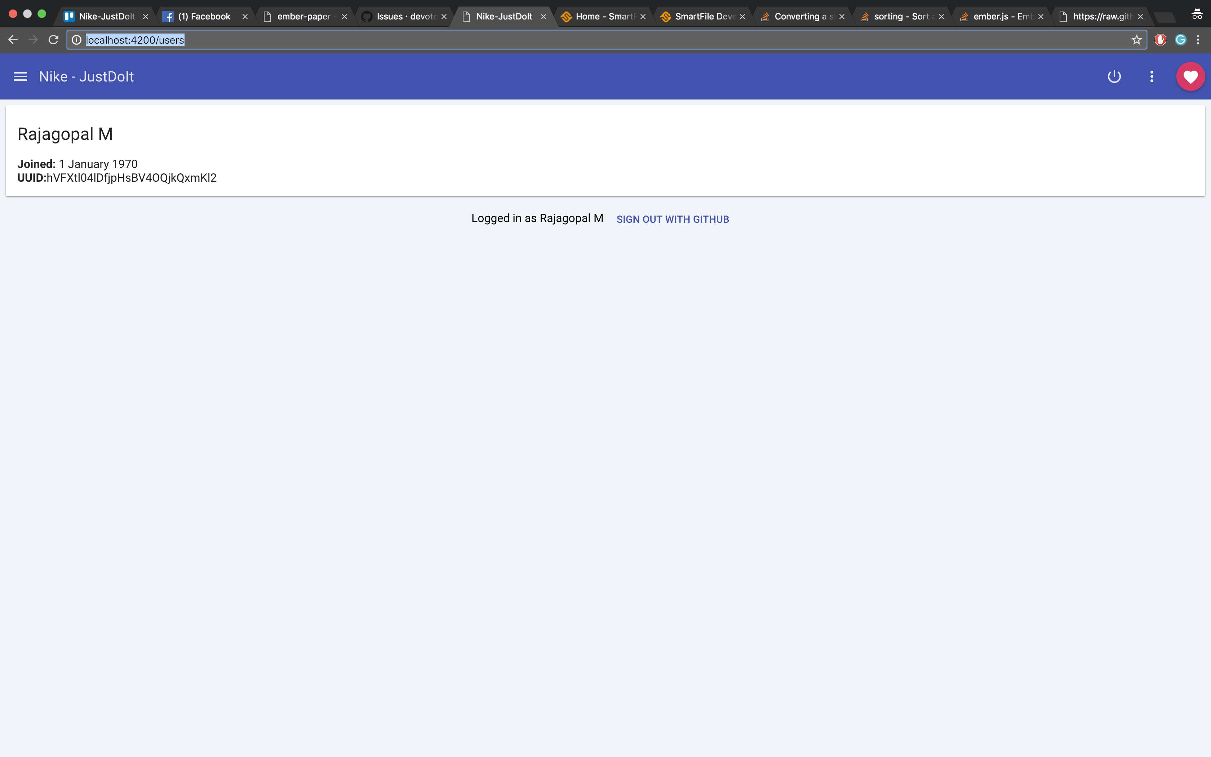Click the Grammarly extension icon
Viewport: 1211px width, 757px height.
click(x=1180, y=40)
